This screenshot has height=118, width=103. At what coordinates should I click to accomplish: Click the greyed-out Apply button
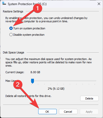click(89, 112)
